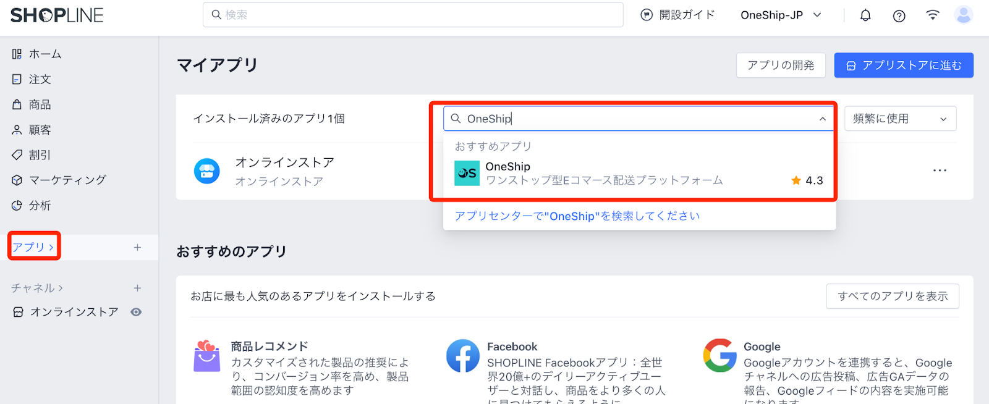
Task: Click the SHOPLINE logo
Action: (57, 15)
